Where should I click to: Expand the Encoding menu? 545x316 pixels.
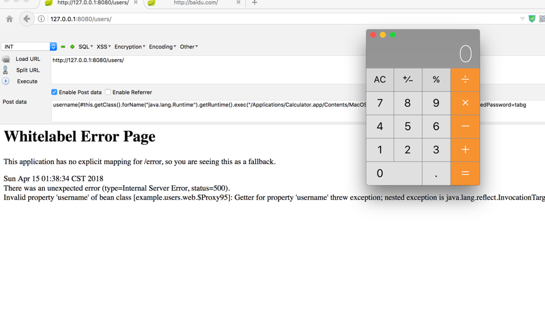point(163,46)
